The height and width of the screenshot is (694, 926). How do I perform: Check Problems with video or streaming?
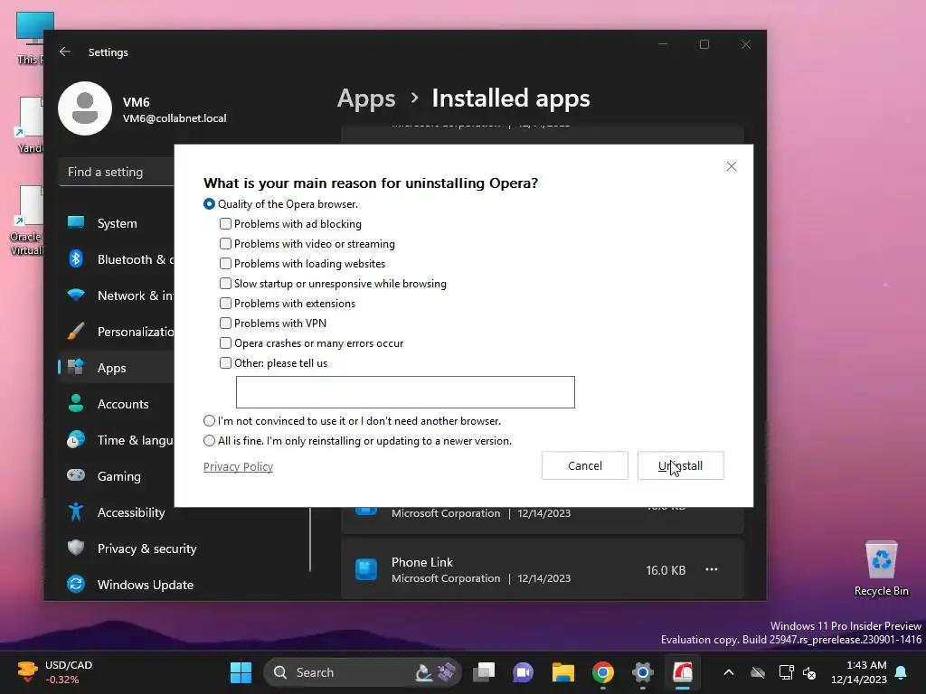[x=225, y=244]
